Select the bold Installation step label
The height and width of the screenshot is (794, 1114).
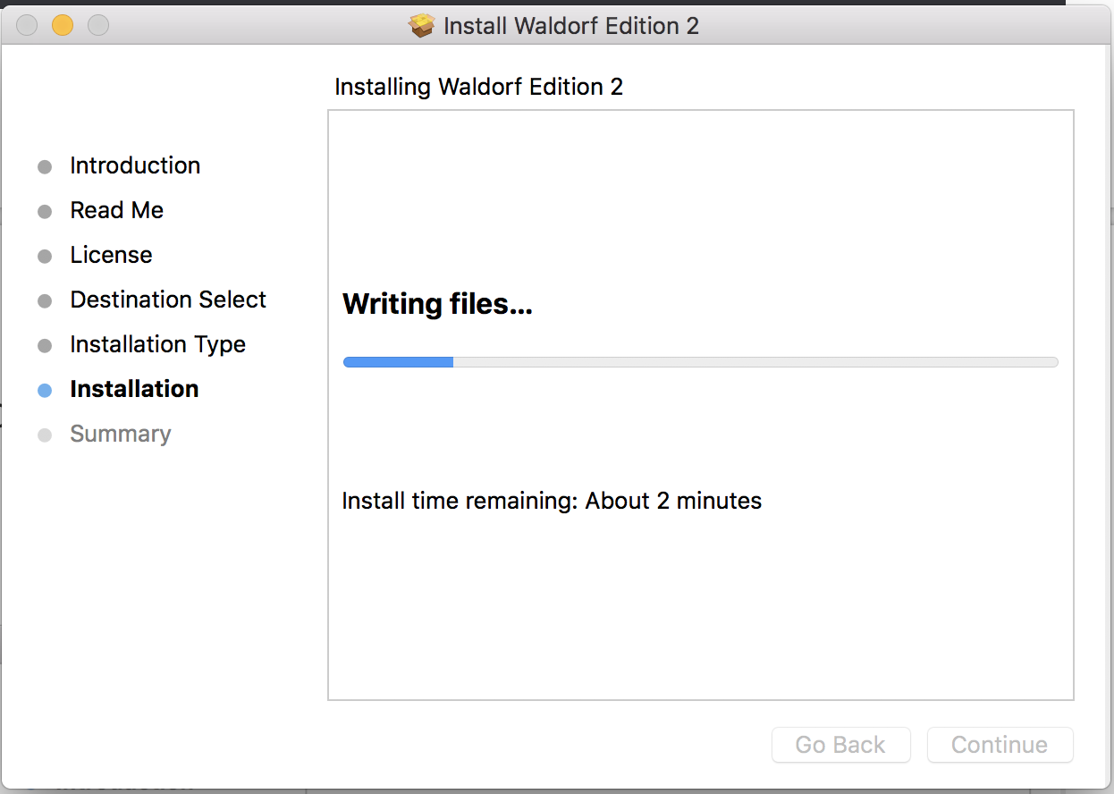pyautogui.click(x=134, y=389)
